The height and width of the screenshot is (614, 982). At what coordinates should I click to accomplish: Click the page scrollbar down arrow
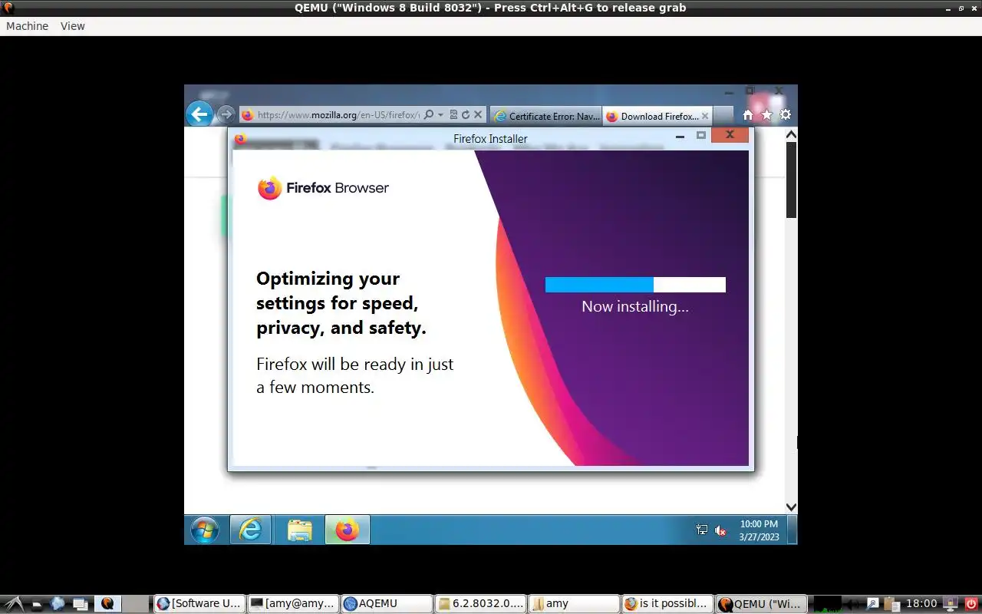point(791,507)
